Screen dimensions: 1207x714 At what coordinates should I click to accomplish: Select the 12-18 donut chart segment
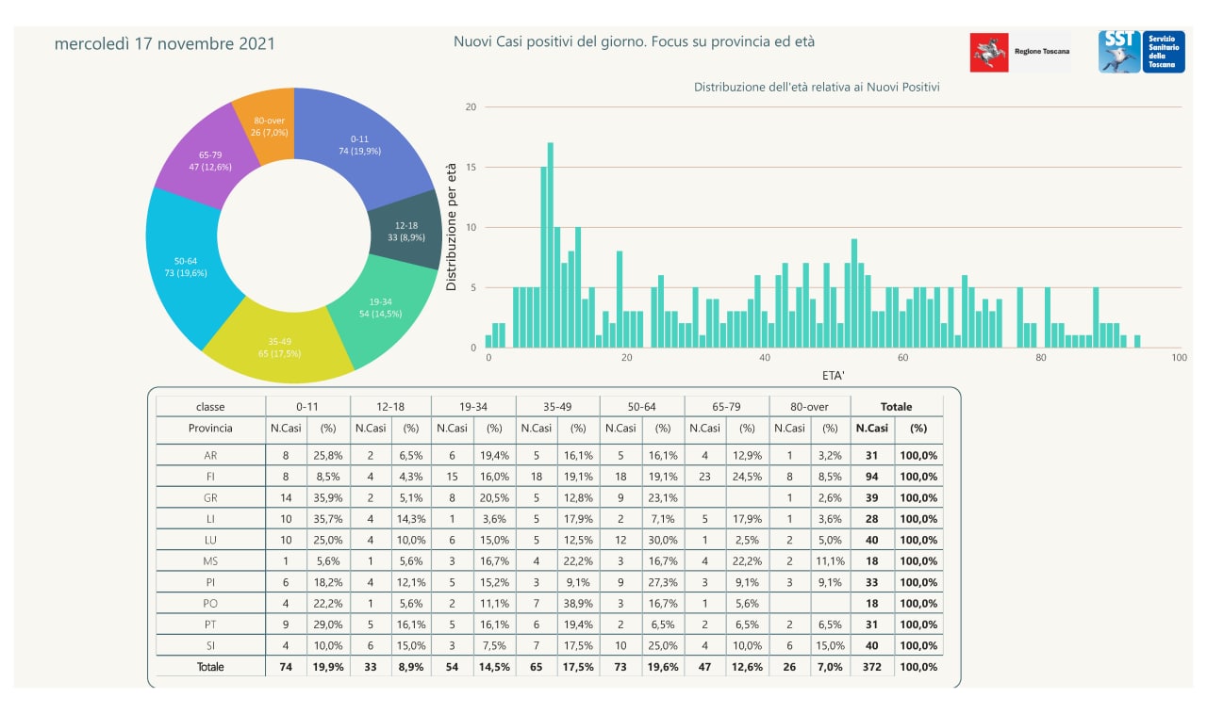[x=406, y=232]
